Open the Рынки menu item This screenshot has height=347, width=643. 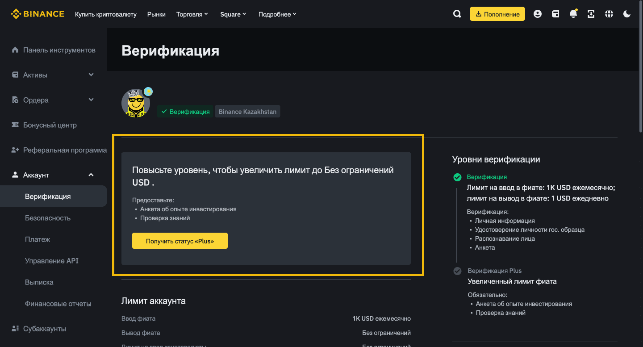click(156, 14)
